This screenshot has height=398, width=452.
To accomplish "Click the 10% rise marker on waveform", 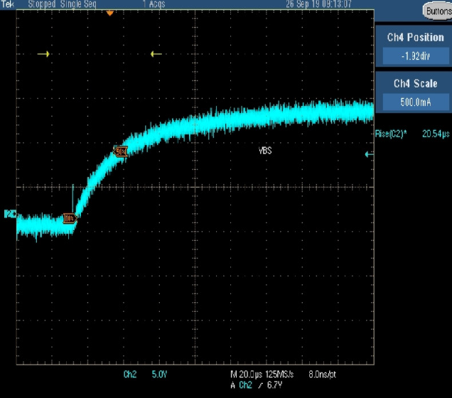I will [x=68, y=218].
